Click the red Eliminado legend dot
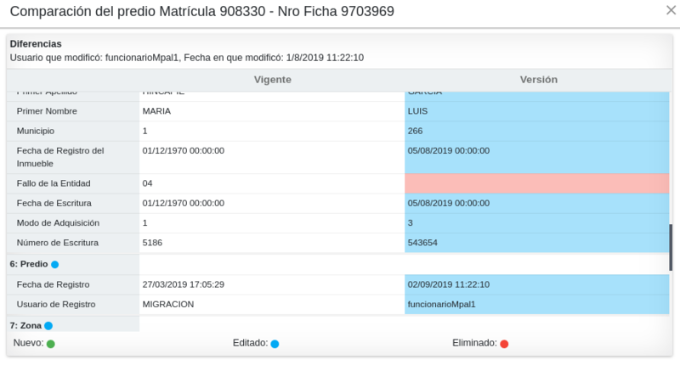 [504, 344]
